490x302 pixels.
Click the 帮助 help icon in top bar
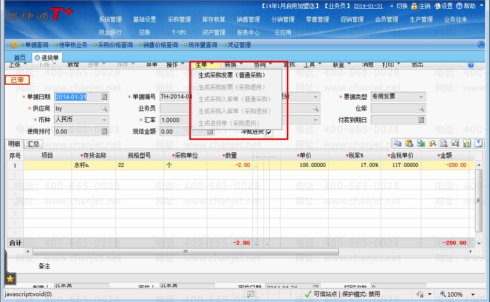460,6
